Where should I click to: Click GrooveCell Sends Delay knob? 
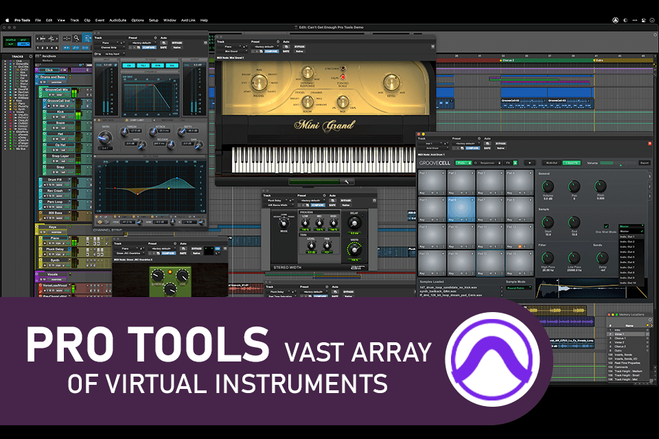pyautogui.click(x=602, y=258)
